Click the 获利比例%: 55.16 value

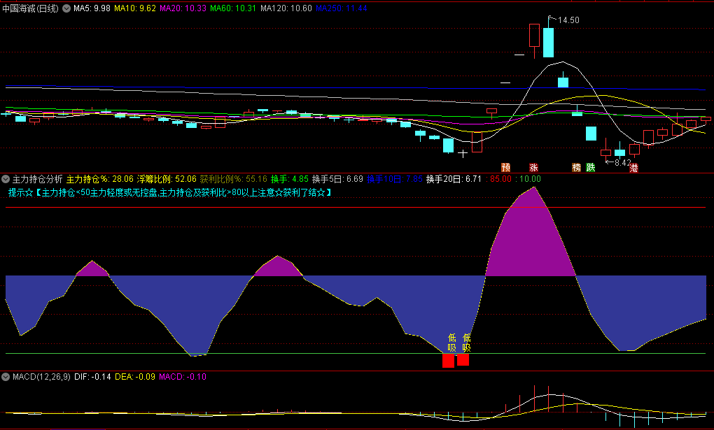234,179
